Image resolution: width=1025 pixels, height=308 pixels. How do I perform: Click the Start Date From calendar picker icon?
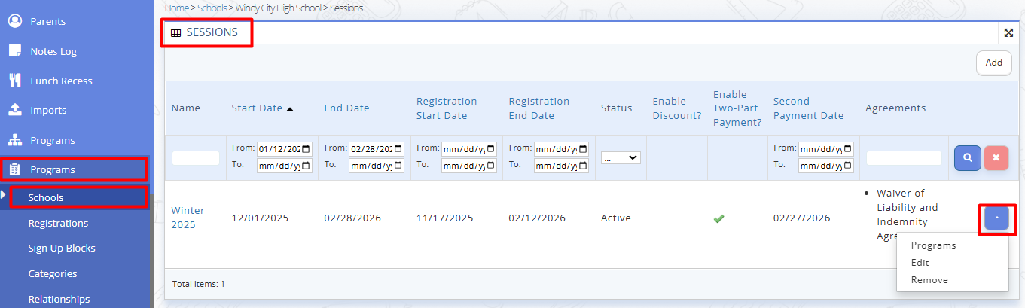click(307, 148)
